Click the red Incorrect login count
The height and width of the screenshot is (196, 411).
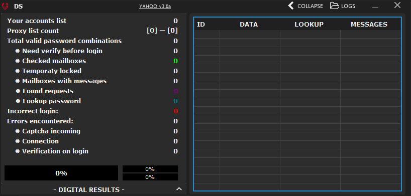[x=176, y=111]
